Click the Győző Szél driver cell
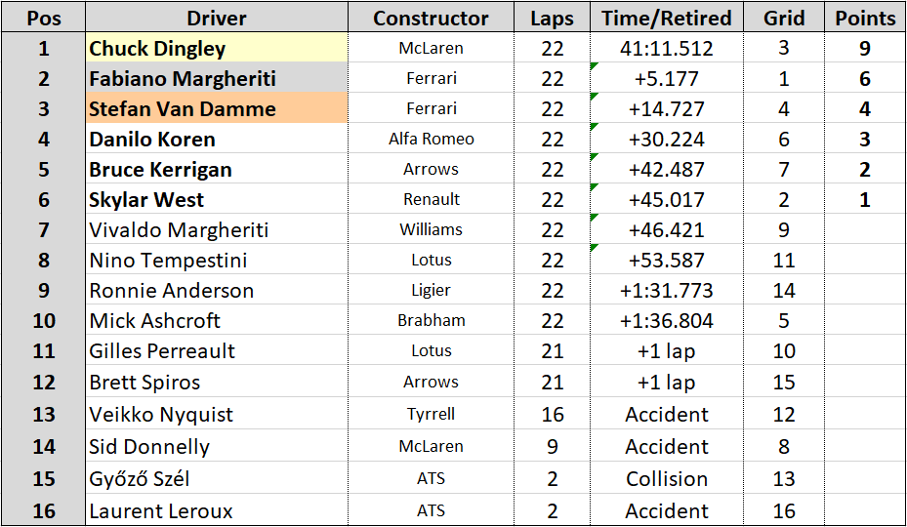Screen dimensions: 907x527 click(x=217, y=478)
